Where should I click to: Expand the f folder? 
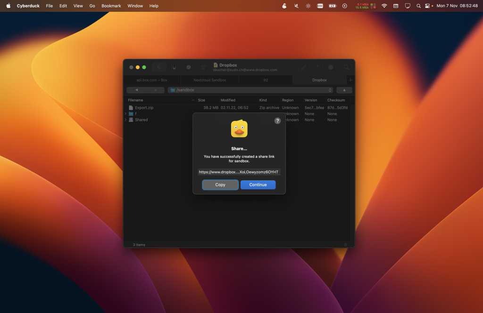click(x=125, y=114)
